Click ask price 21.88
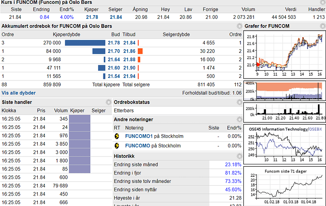Viewport: 326px width, 206px height. (129, 60)
